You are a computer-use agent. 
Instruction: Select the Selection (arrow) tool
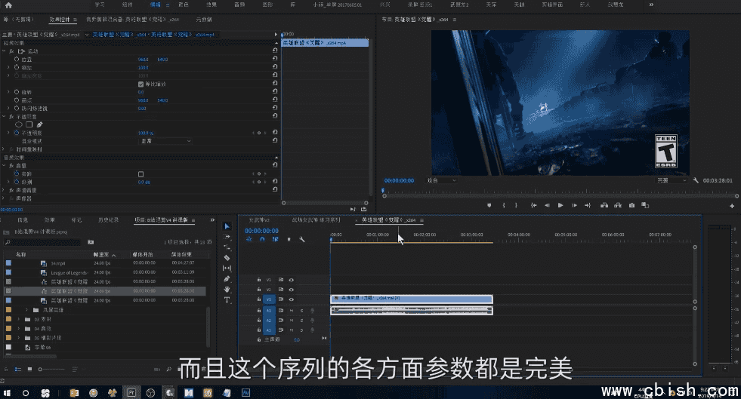pyautogui.click(x=227, y=226)
